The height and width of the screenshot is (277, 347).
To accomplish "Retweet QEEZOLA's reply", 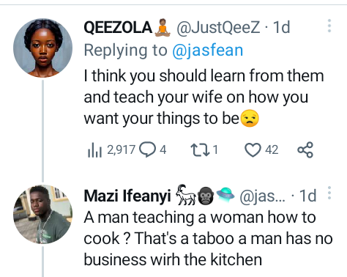I will [x=200, y=149].
